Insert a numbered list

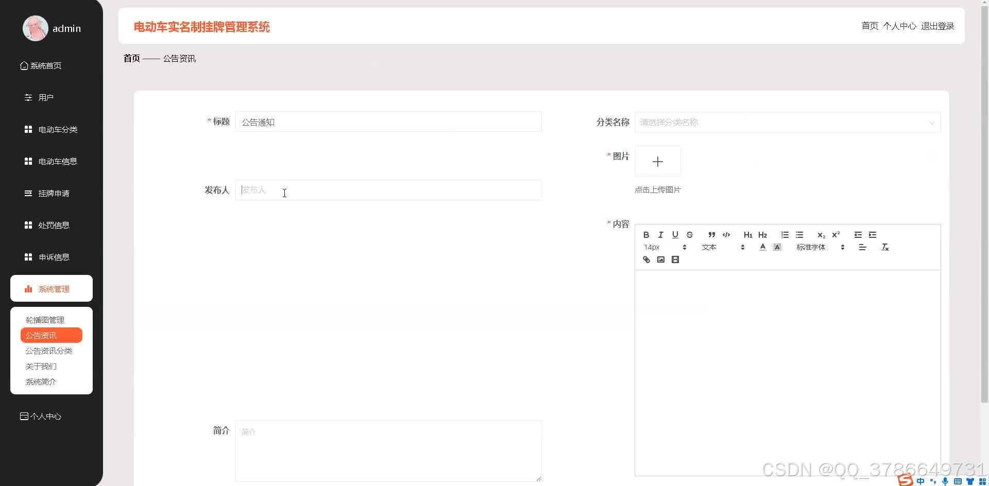[785, 235]
